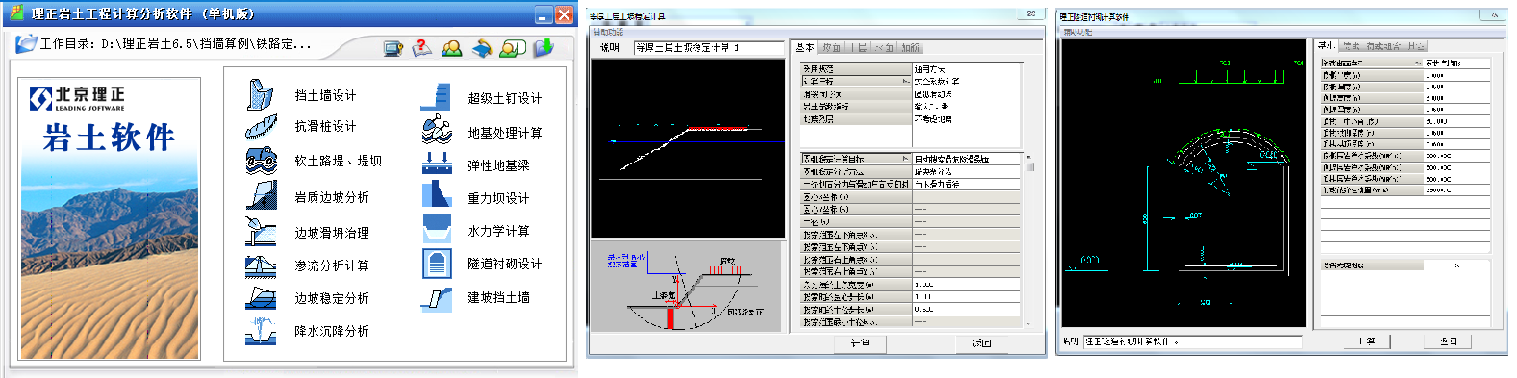1517x378 pixels.
Task: Click 返回 button in tunnel lining dialog
Action: (1449, 341)
